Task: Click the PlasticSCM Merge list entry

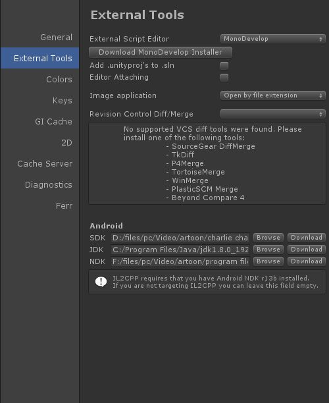Action: 202,189
